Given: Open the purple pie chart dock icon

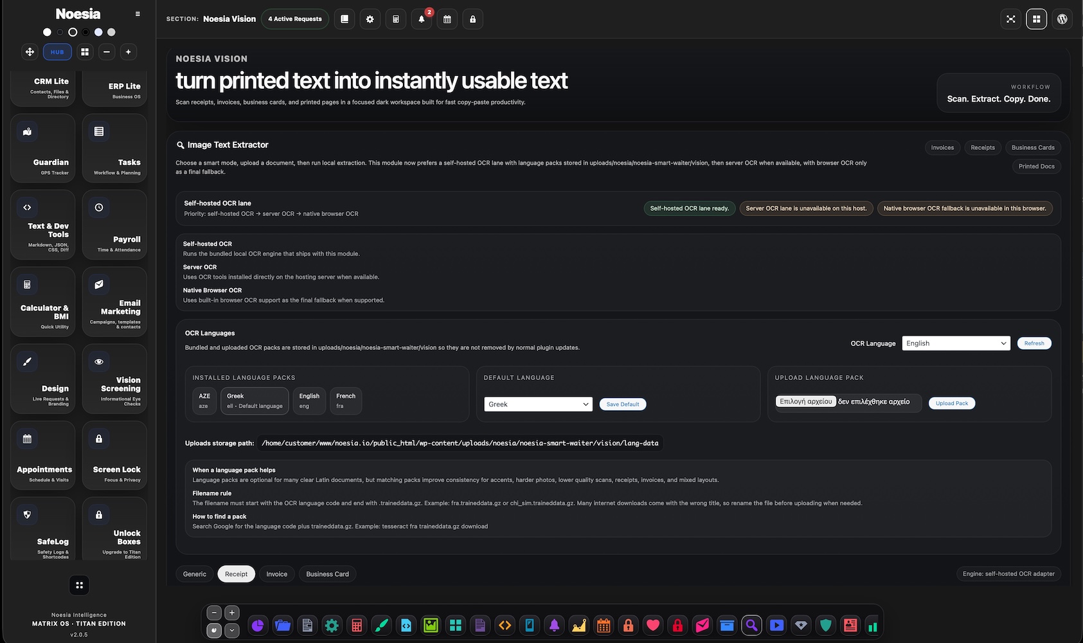Looking at the screenshot, I should click(258, 625).
